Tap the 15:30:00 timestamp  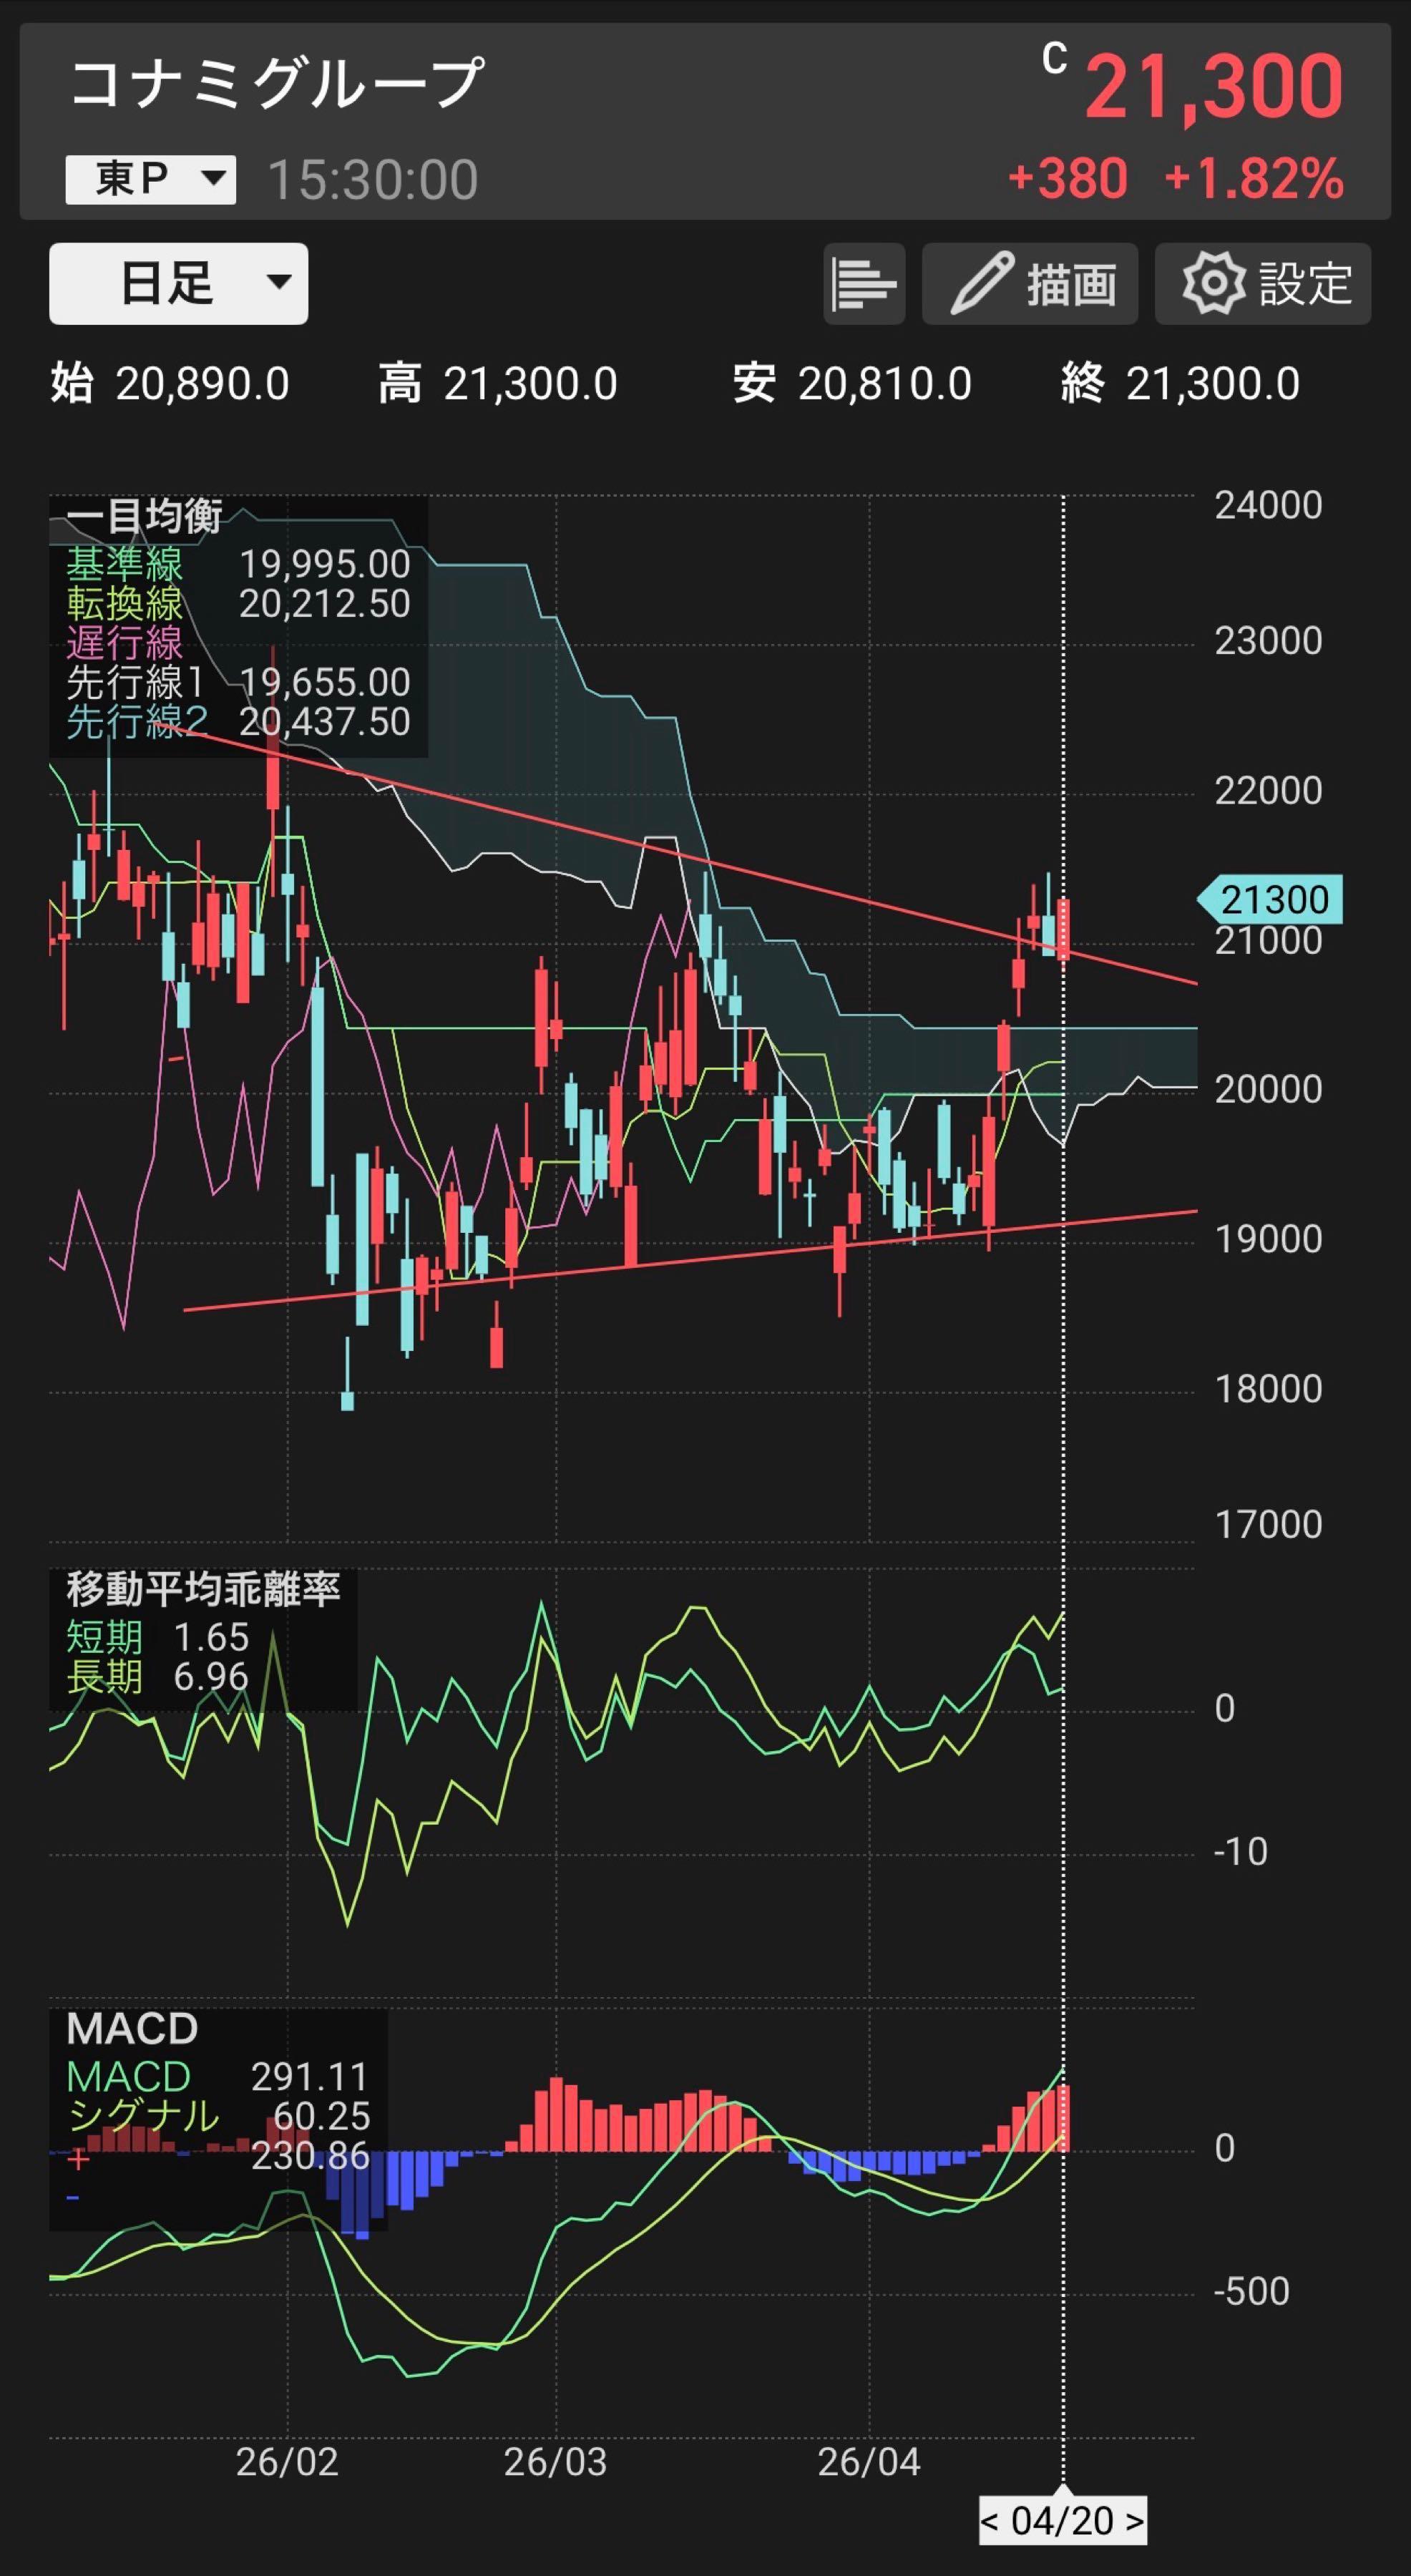pyautogui.click(x=373, y=180)
